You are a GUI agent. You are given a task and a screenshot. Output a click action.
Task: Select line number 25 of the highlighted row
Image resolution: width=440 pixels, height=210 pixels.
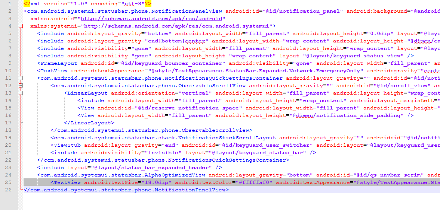point(9,182)
